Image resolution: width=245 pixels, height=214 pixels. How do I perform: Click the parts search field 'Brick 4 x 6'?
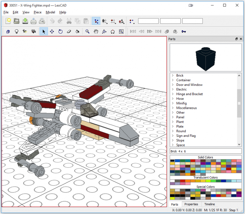206,151
